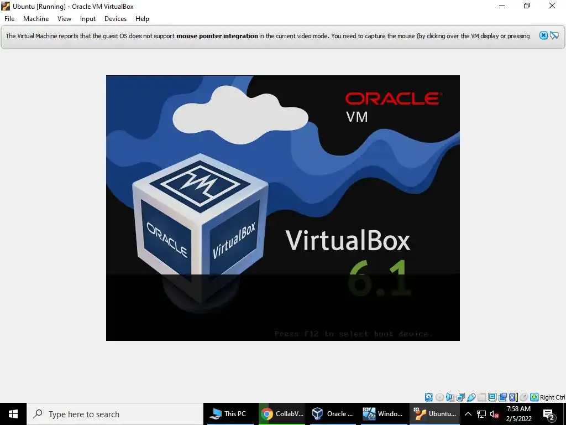Screen dimensions: 566x425
Task: Click the CPU virtualization status icon
Action: coord(513,397)
